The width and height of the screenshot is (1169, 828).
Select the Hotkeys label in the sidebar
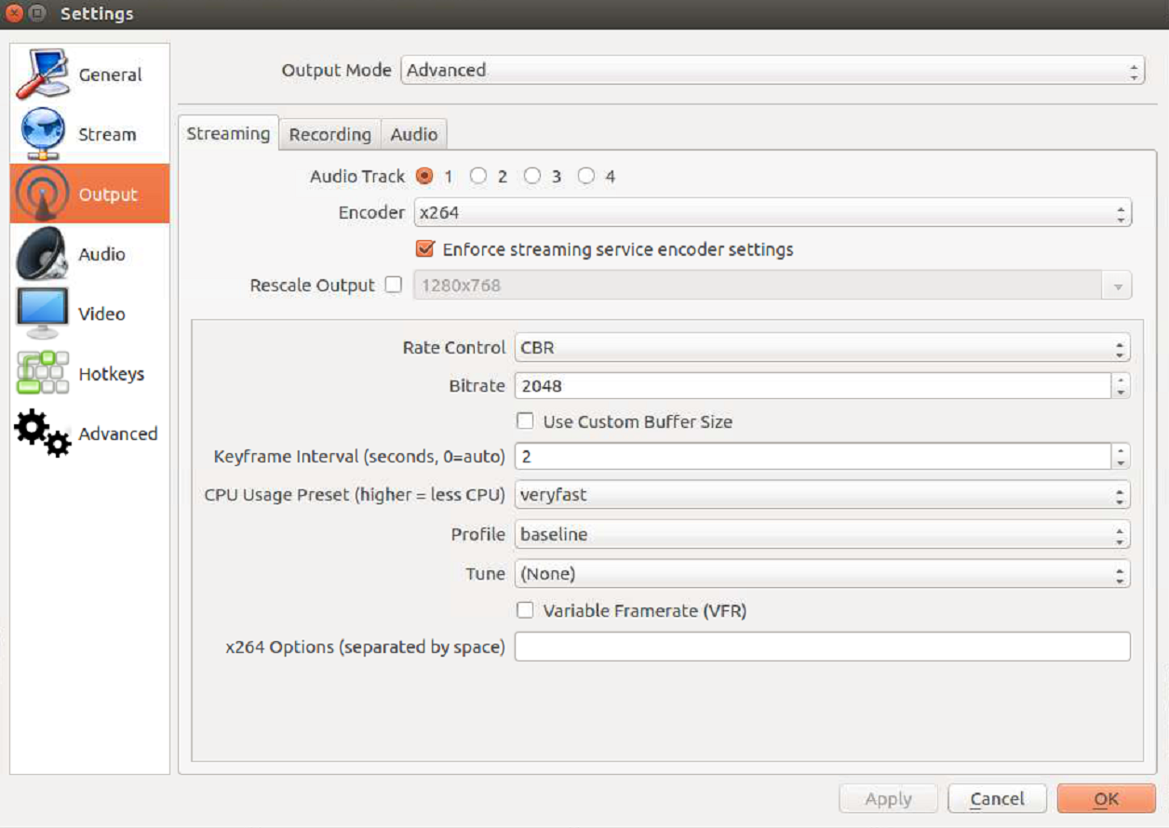click(112, 374)
